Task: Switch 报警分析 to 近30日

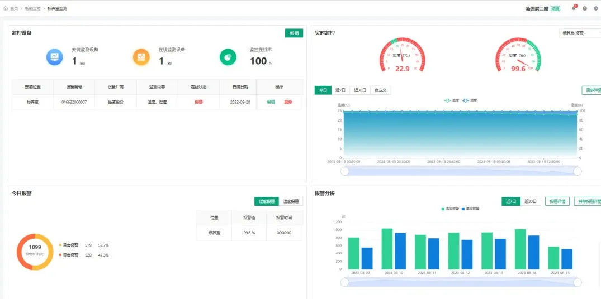Action: click(x=531, y=201)
